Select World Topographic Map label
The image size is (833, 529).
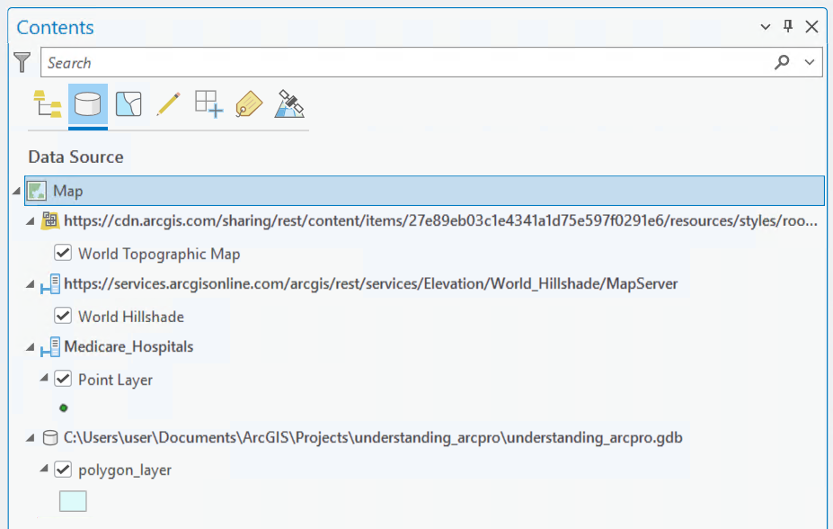[x=159, y=254]
